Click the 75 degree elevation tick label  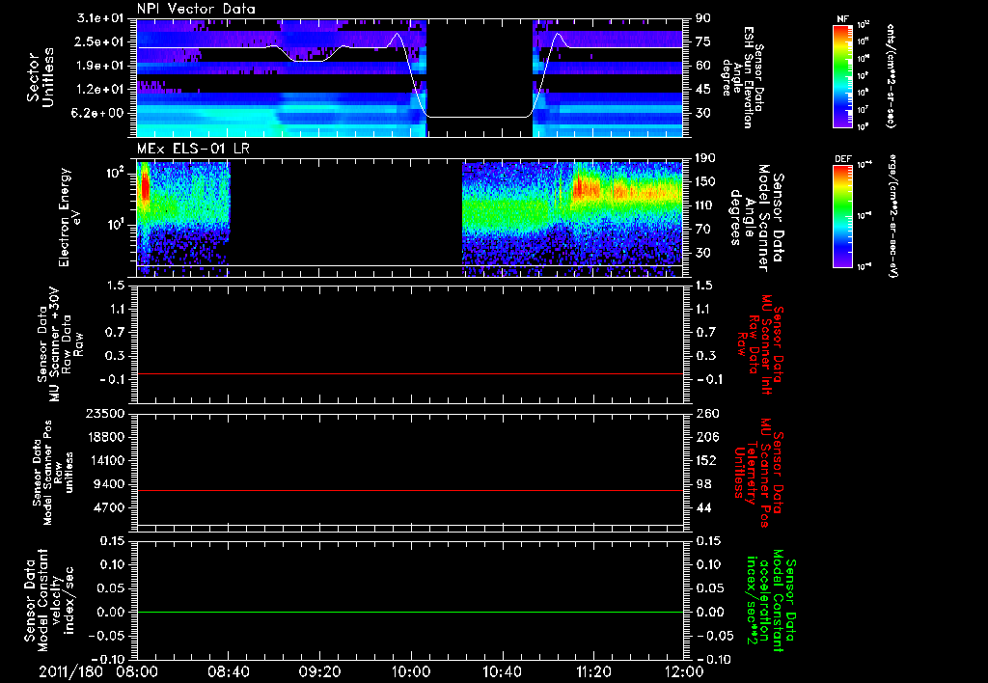703,41
